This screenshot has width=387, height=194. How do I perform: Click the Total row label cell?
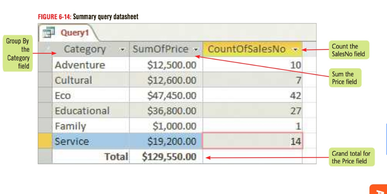(x=91, y=156)
